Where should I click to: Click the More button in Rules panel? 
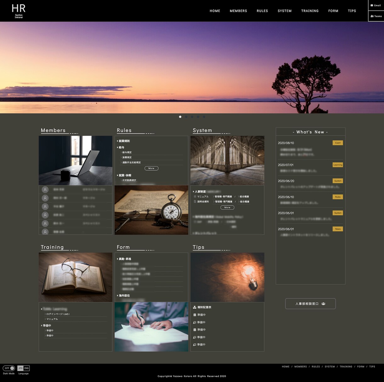[151, 168]
